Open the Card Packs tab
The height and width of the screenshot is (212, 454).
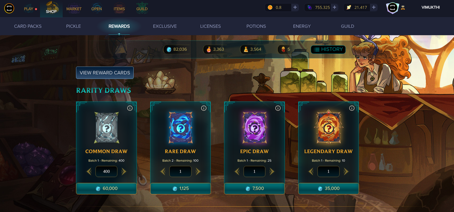point(28,26)
